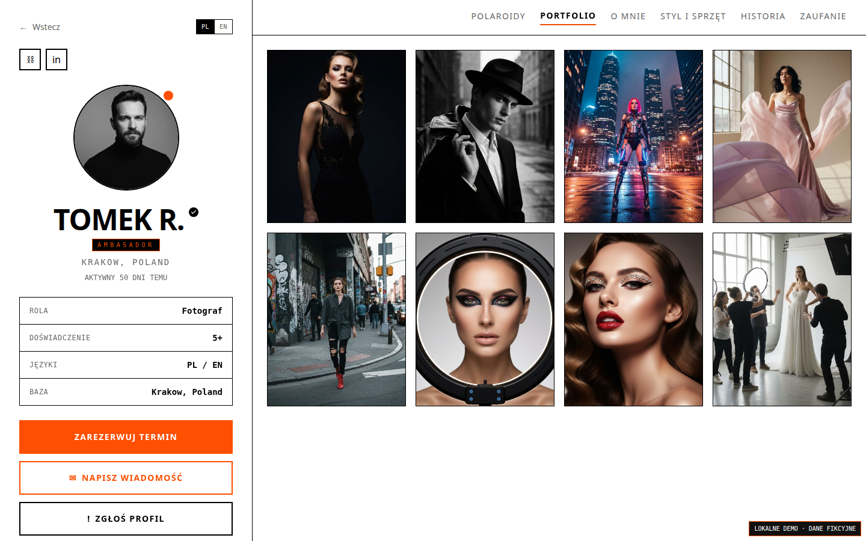The image size is (866, 541).
Task: Click the Fotograf role value
Action: coord(202,311)
